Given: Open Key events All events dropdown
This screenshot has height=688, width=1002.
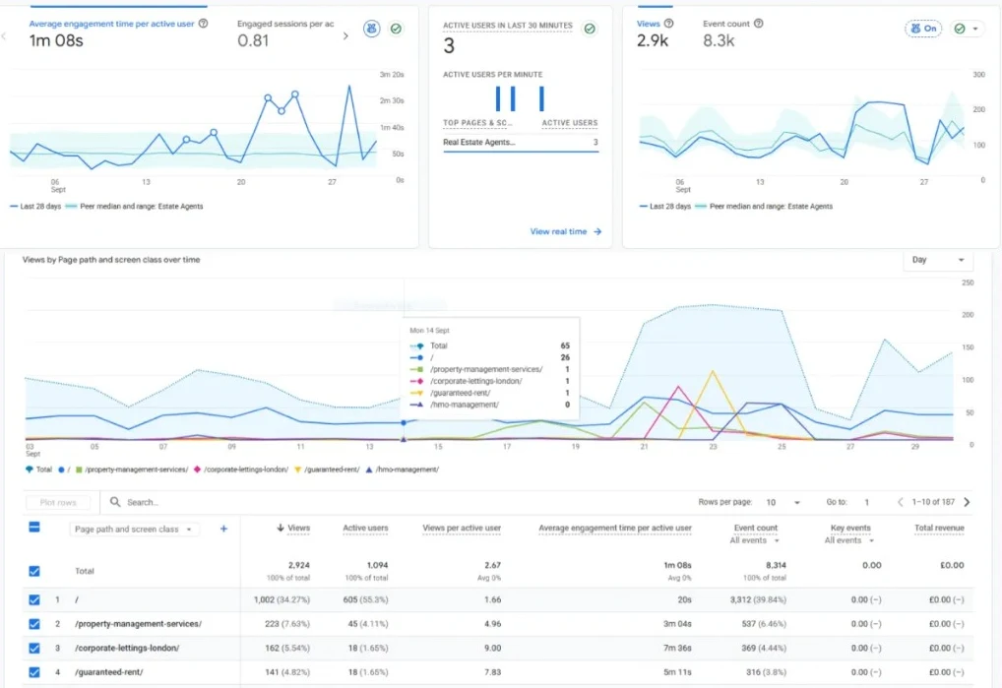Looking at the screenshot, I should 848,540.
